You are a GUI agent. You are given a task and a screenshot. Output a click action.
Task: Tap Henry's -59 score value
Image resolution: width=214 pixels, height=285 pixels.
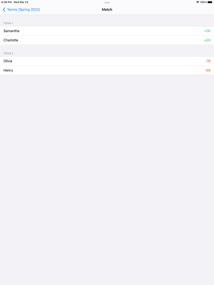pyautogui.click(x=208, y=70)
